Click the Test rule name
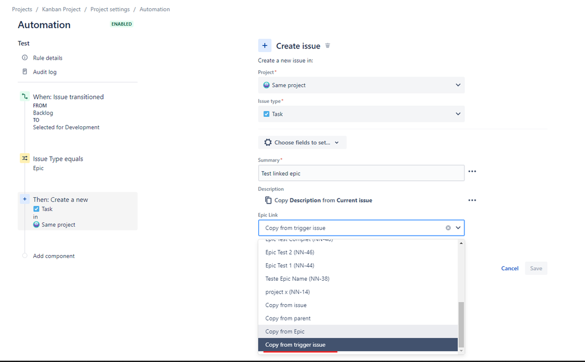Image resolution: width=585 pixels, height=362 pixels. click(x=23, y=43)
